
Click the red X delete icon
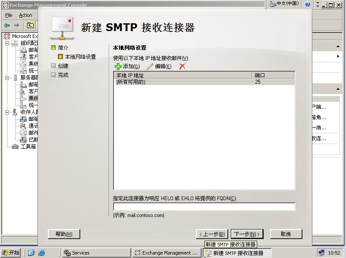coord(182,66)
